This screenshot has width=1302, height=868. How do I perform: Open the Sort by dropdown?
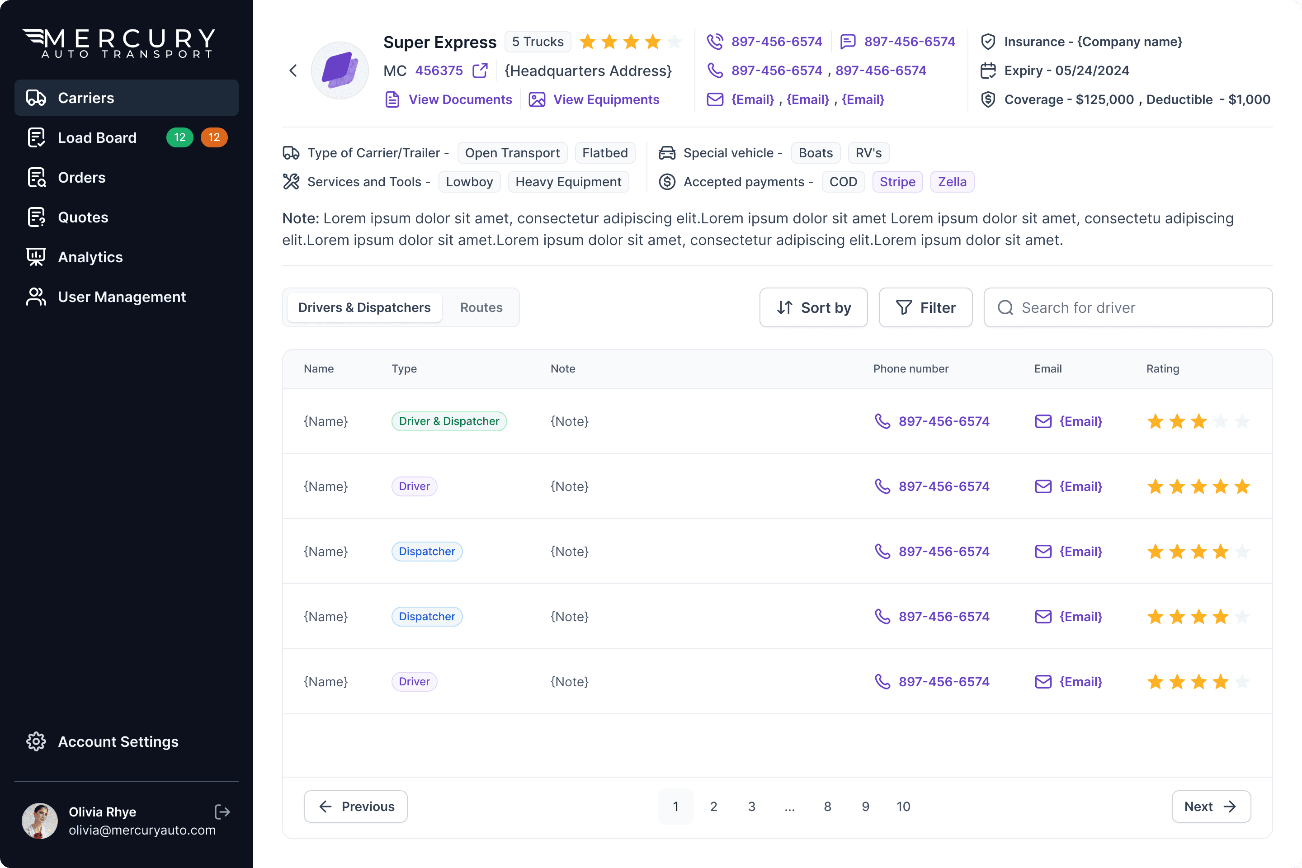[x=813, y=307]
